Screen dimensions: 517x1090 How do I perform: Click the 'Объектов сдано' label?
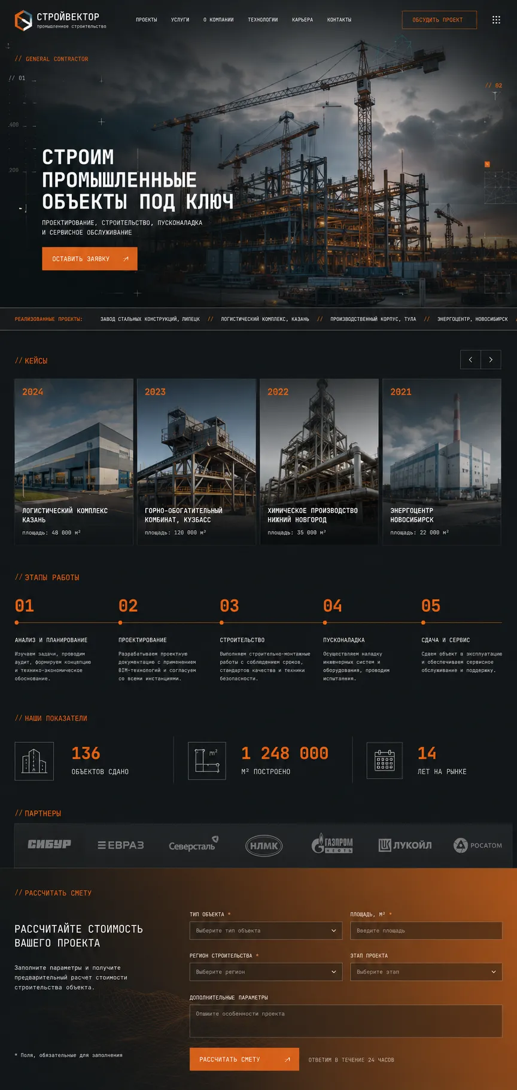pyautogui.click(x=100, y=772)
